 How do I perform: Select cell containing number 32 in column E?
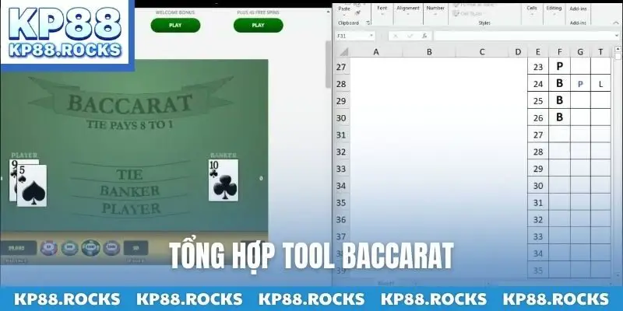coord(538,219)
